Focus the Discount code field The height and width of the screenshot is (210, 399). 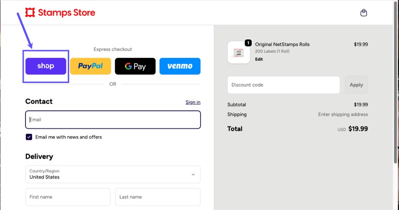tap(283, 85)
